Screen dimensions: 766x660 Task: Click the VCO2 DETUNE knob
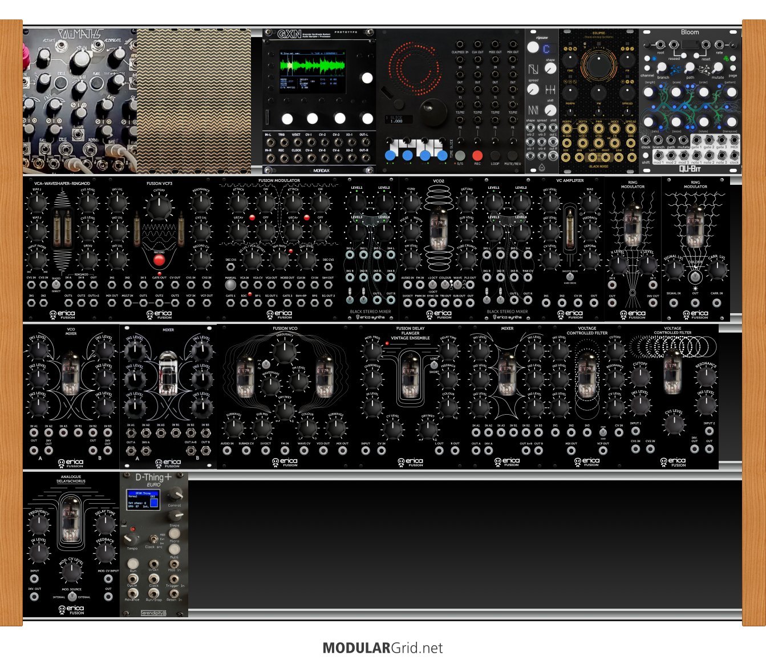pos(467,203)
